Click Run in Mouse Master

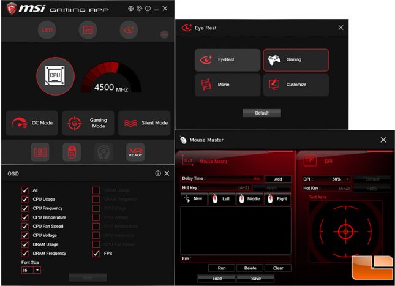[x=222, y=268]
